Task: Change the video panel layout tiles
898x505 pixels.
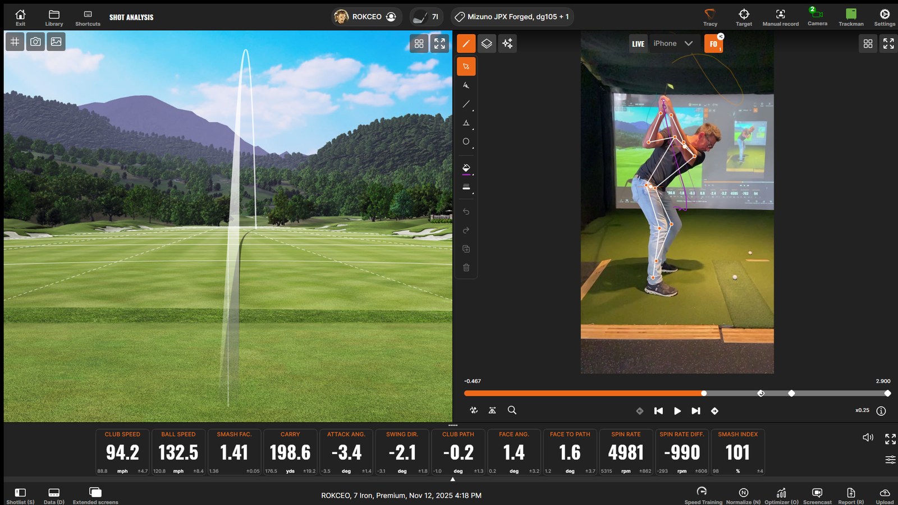Action: coord(868,43)
